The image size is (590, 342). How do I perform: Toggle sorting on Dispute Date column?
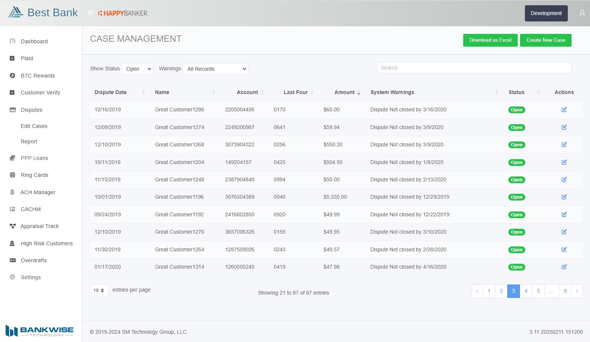[x=111, y=92]
